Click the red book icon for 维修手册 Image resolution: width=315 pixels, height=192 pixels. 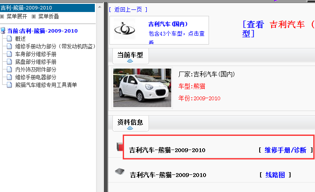tap(120, 147)
